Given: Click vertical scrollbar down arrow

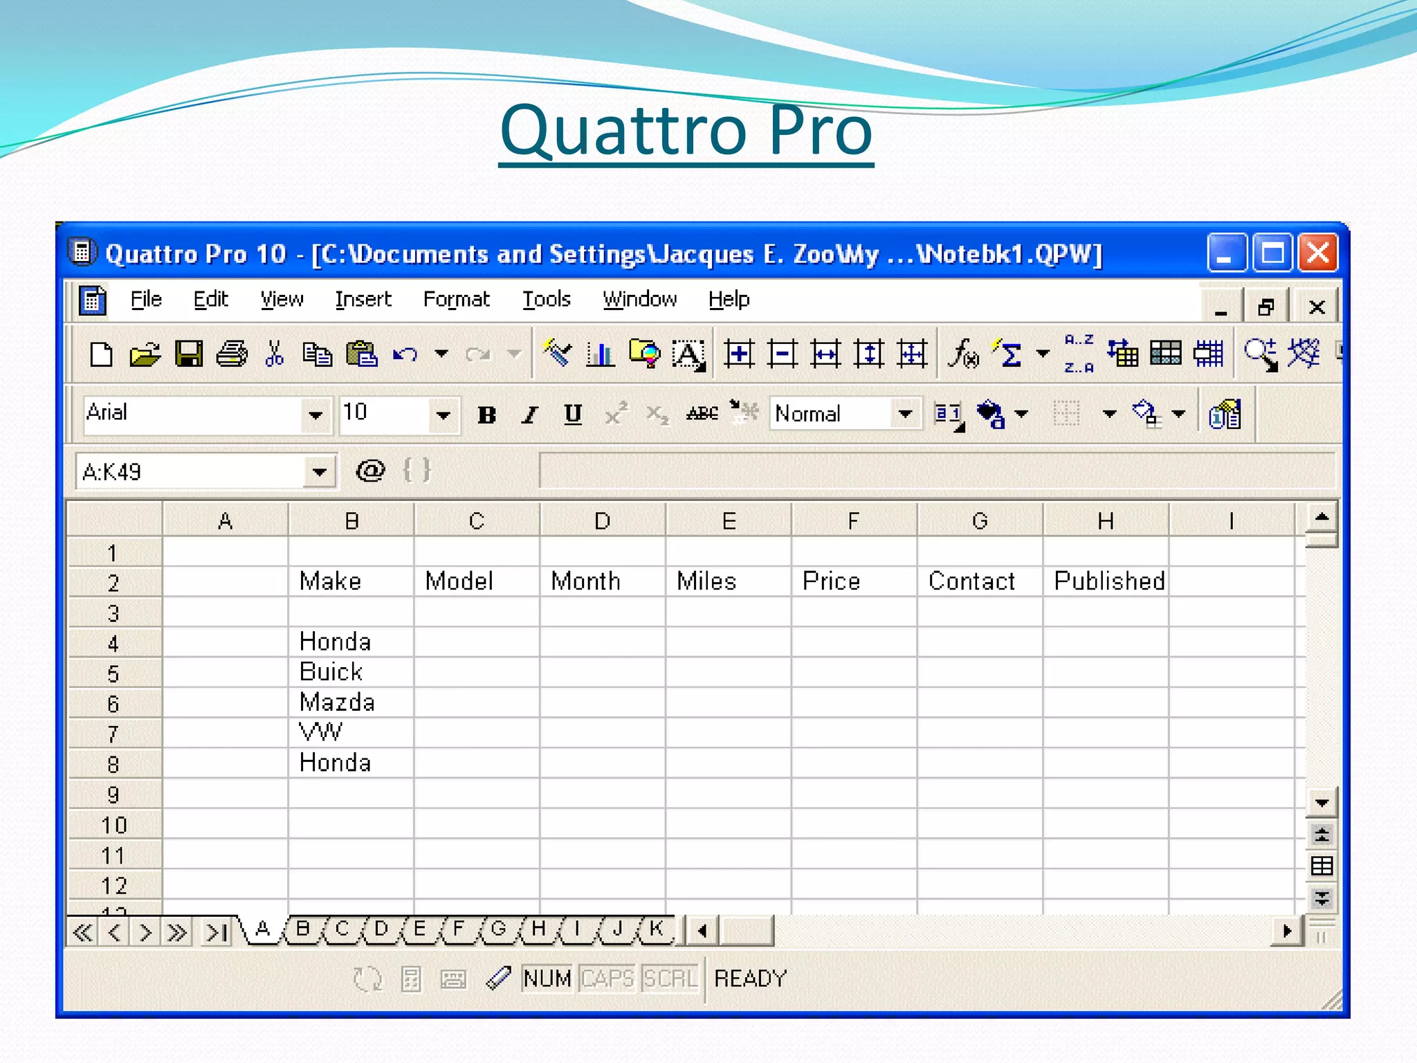Looking at the screenshot, I should coord(1322,803).
